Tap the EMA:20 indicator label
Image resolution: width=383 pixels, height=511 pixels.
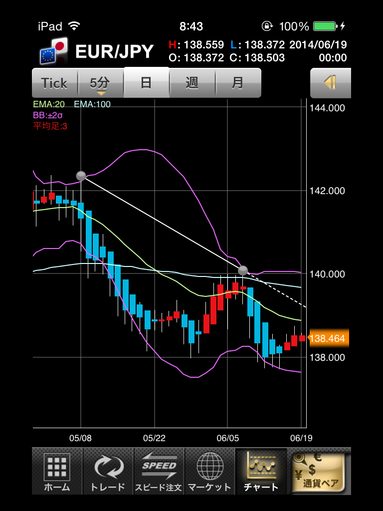click(49, 104)
